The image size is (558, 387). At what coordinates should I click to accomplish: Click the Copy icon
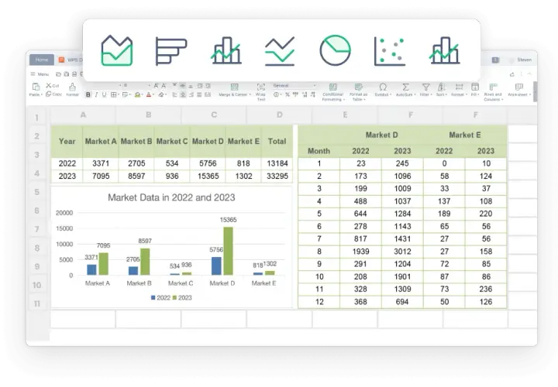(x=48, y=94)
